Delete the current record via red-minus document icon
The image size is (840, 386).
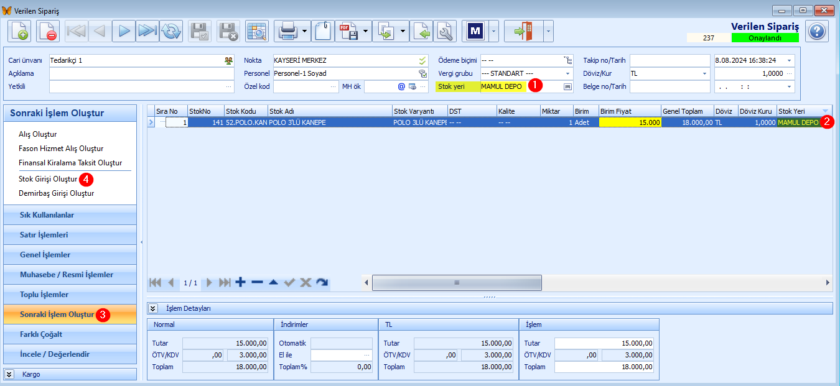(x=48, y=31)
